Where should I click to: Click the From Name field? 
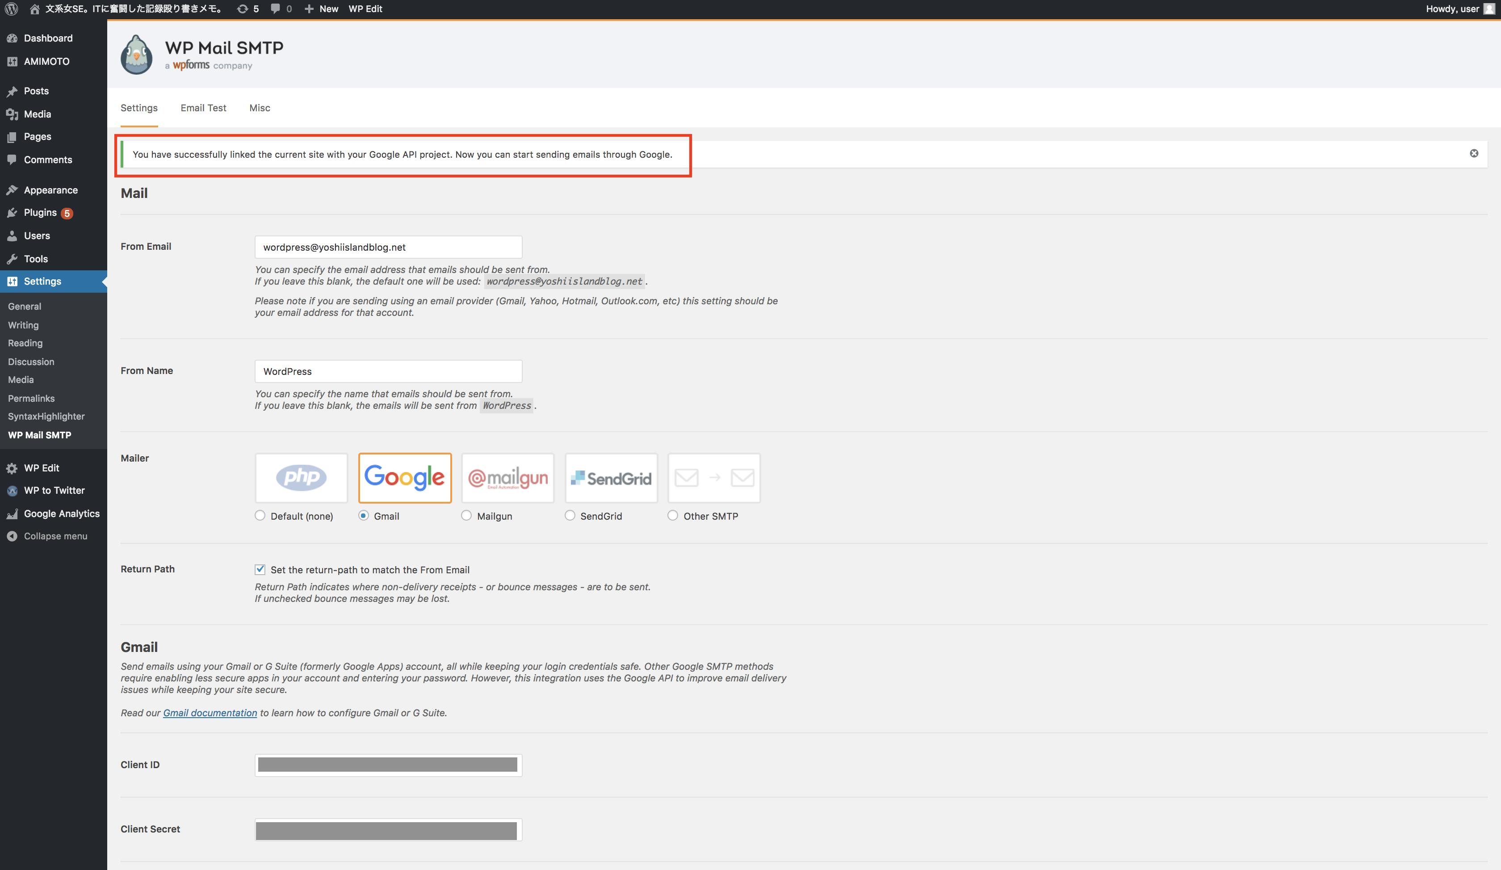click(x=388, y=371)
